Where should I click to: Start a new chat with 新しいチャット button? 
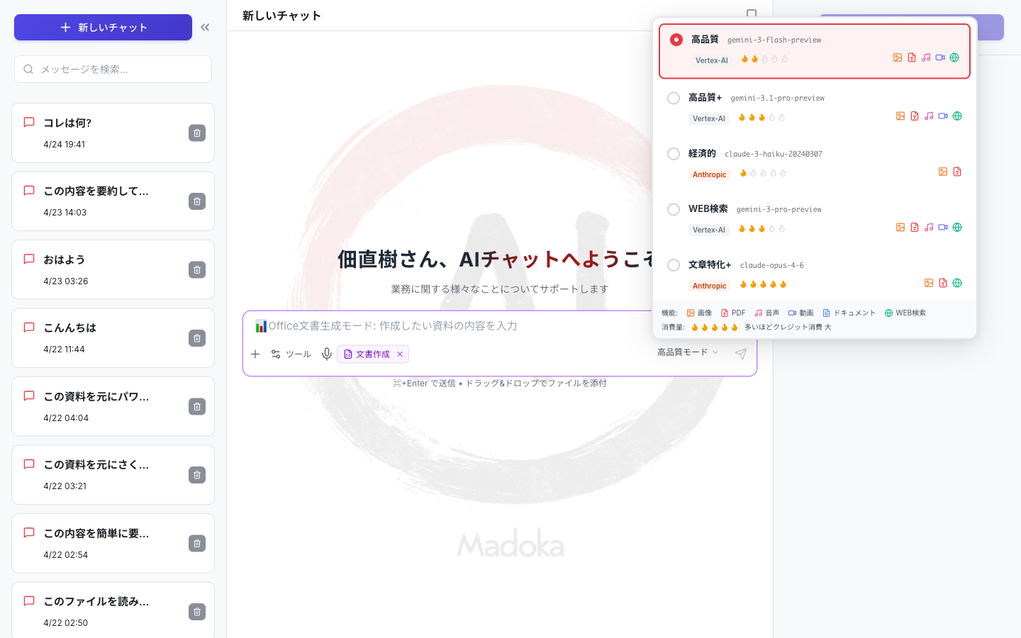pyautogui.click(x=103, y=27)
